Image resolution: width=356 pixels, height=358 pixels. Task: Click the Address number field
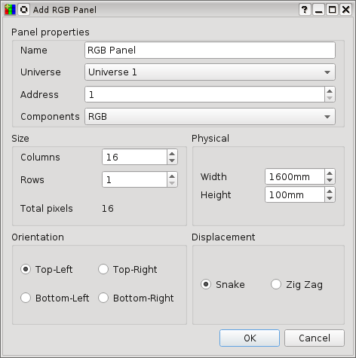(x=204, y=94)
